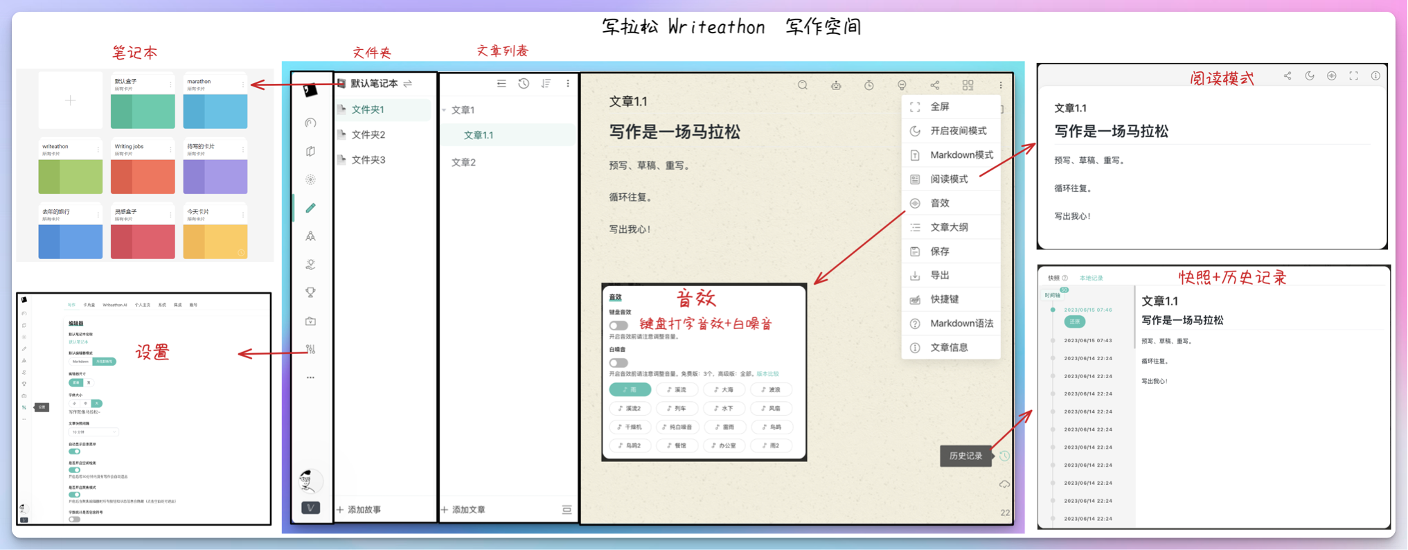Viewport: 1408px width, 550px height.
Task: Toggle 是否开启聚焦模式 switch in settings
Action: click(74, 495)
